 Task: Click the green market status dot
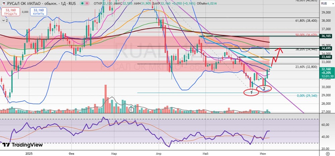coord(83,4)
